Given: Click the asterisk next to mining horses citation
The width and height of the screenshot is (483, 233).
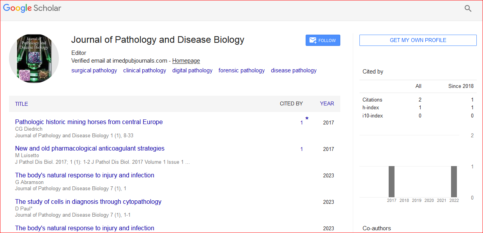Looking at the screenshot, I should (307, 119).
